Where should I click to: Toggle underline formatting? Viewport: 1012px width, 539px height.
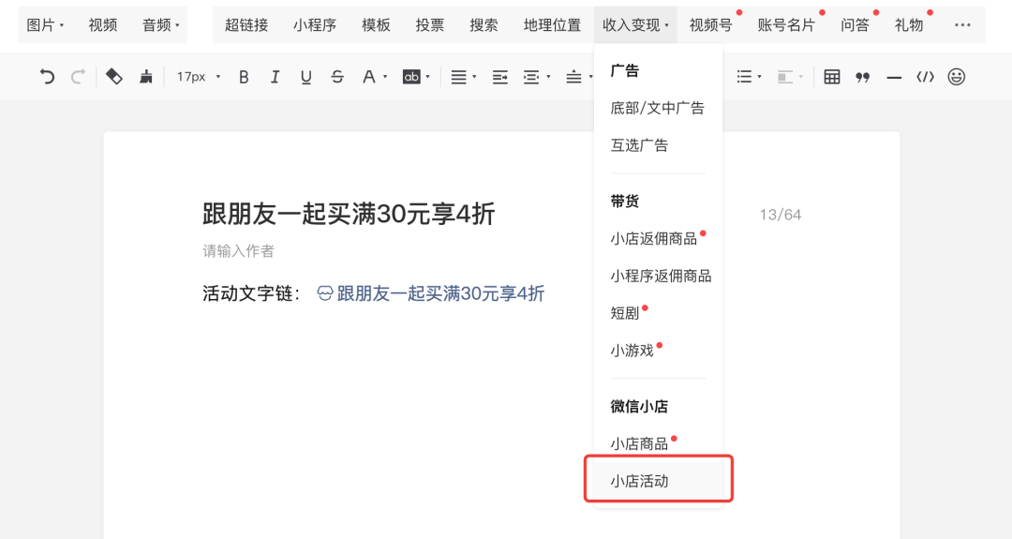click(305, 77)
